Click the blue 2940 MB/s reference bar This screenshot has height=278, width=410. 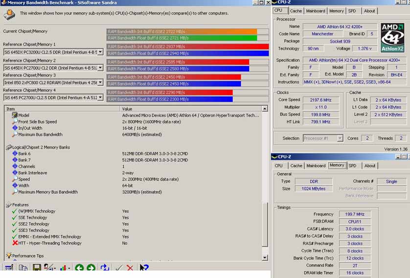click(187, 53)
